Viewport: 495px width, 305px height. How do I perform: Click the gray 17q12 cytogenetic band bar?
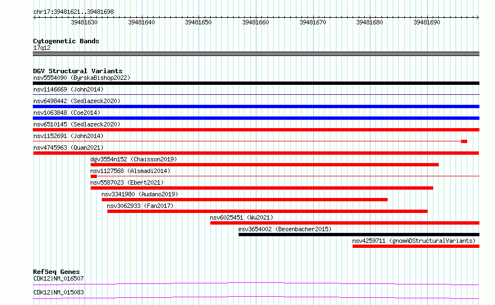click(x=256, y=54)
